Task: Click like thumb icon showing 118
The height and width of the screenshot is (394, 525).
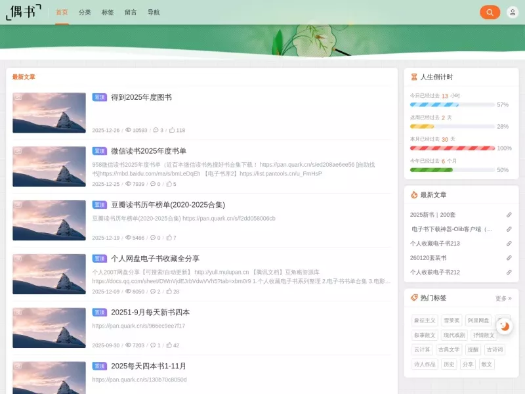Action: pyautogui.click(x=172, y=130)
